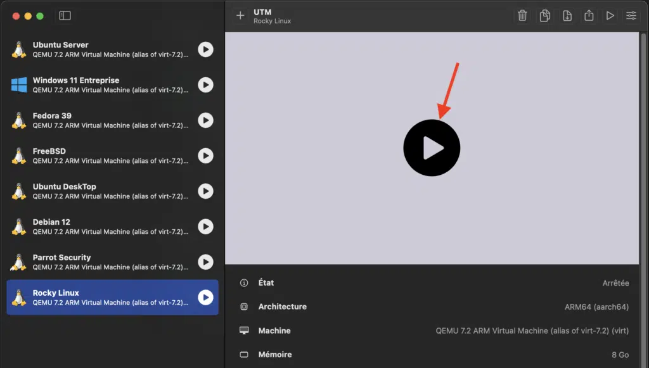Share the selected VM via share icon
Image resolution: width=649 pixels, height=368 pixels.
coord(589,15)
